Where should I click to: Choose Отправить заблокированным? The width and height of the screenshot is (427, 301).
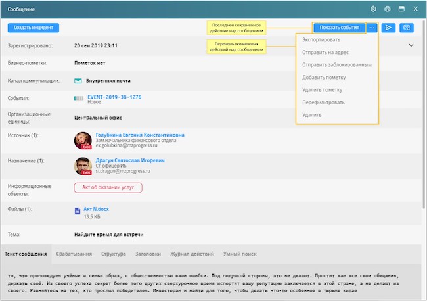click(337, 65)
